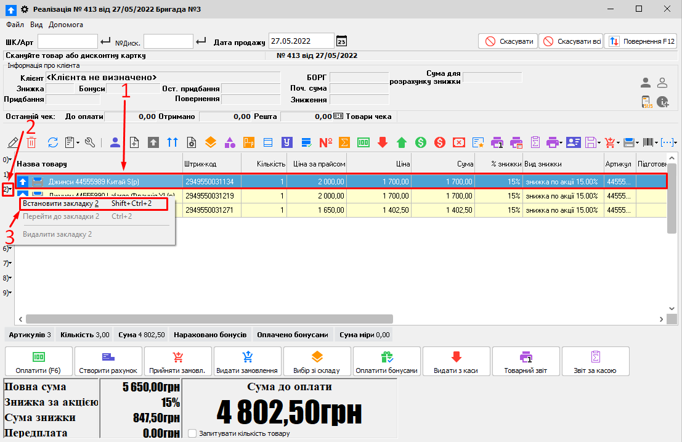
Task: Click 'Скасувати всі' button
Action: [x=570, y=41]
